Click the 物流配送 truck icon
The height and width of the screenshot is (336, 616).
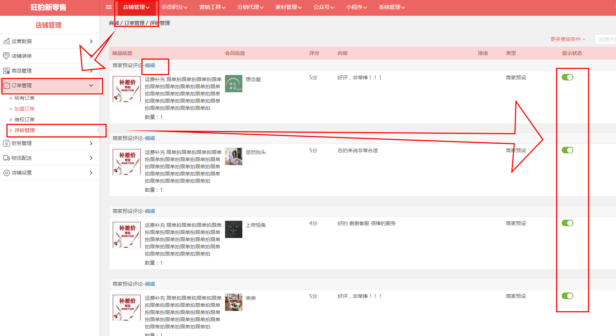[x=6, y=158]
